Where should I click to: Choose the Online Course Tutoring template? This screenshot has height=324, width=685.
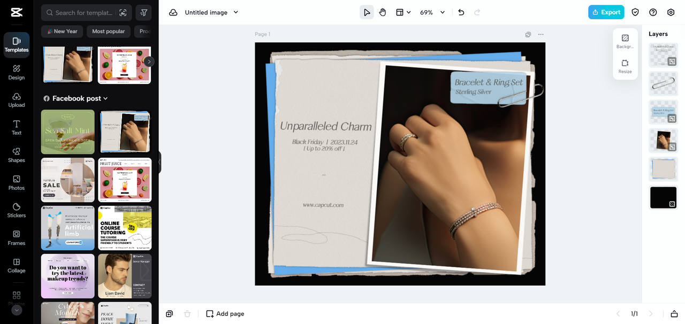click(125, 228)
